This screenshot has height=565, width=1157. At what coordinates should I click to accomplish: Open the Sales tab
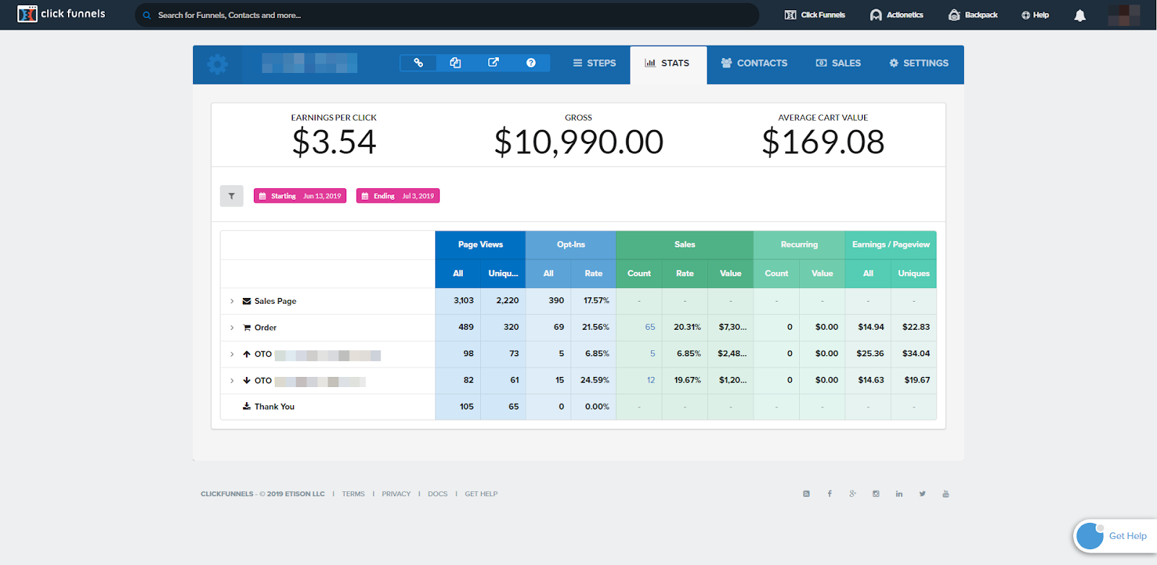click(x=838, y=64)
